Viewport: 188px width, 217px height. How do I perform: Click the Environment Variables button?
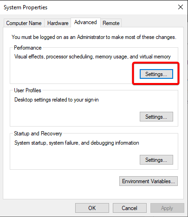tap(149, 181)
